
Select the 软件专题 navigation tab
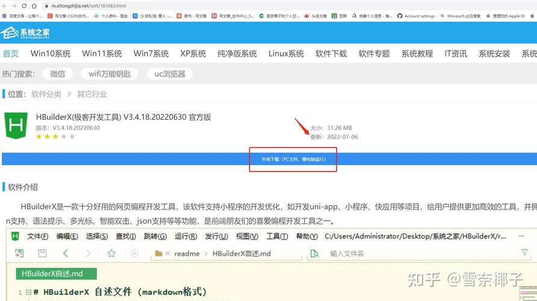click(x=374, y=54)
